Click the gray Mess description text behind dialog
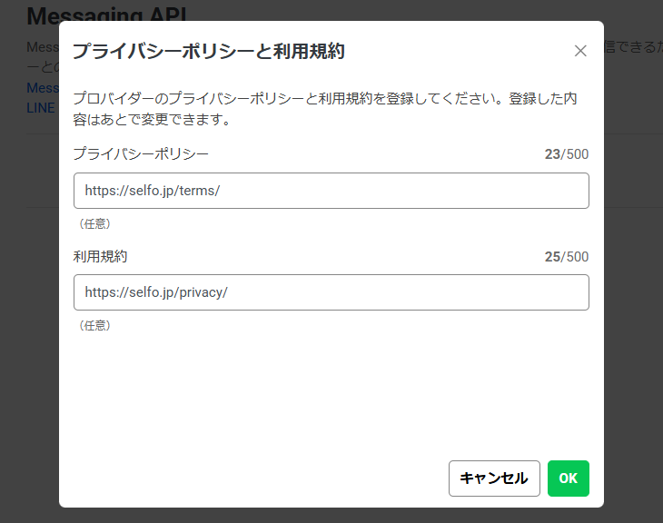Image resolution: width=663 pixels, height=523 pixels. point(43,47)
